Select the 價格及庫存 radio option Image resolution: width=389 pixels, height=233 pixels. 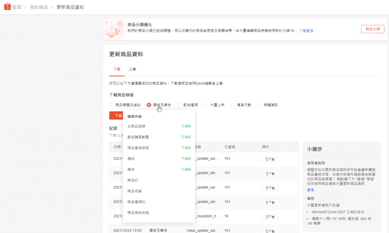pos(149,105)
